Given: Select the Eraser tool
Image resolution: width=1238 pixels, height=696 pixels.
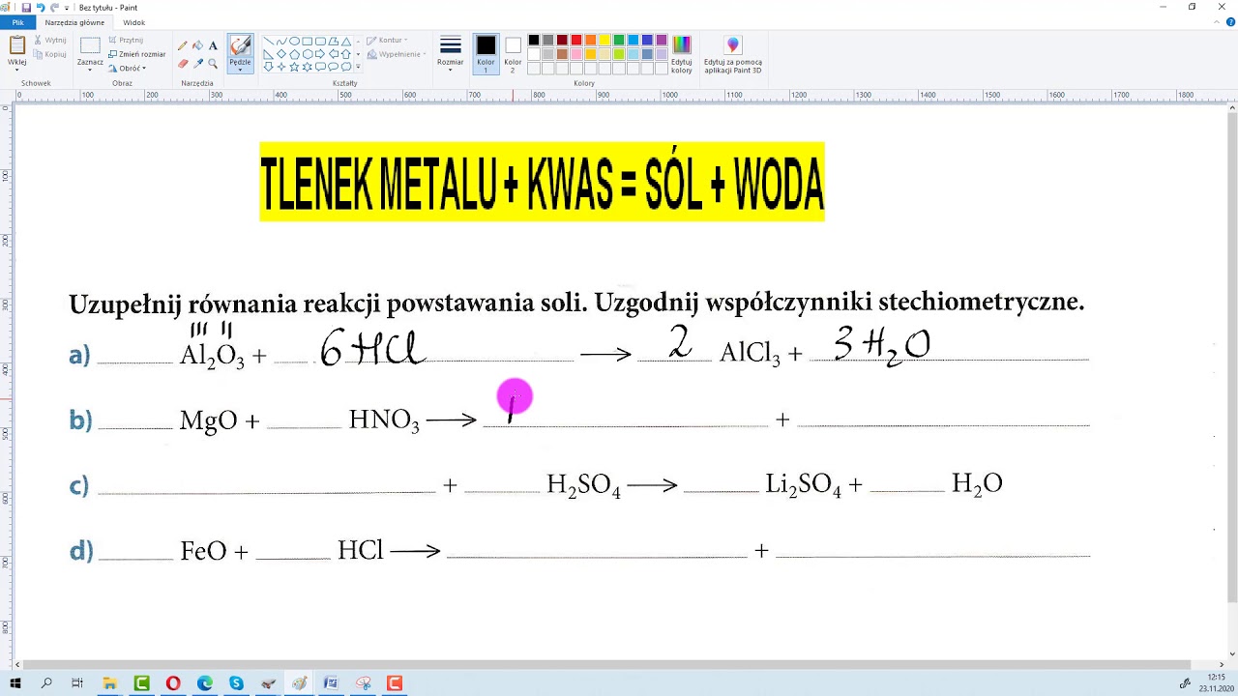Looking at the screenshot, I should point(183,64).
